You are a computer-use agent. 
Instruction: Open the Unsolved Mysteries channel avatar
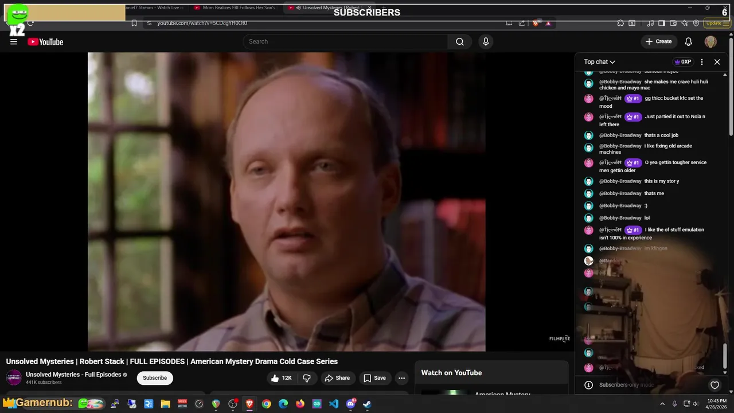(14, 377)
